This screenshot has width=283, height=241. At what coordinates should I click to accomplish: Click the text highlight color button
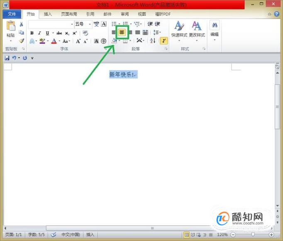42,41
